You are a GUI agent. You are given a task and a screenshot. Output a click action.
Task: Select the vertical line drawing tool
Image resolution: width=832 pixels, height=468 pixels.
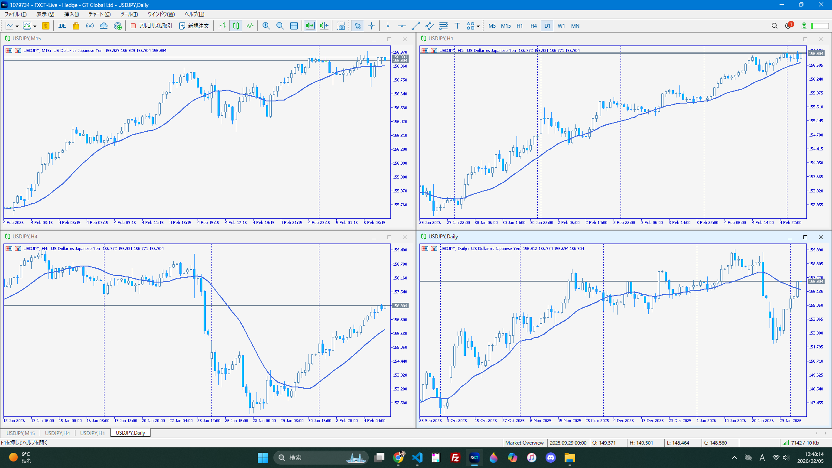pyautogui.click(x=388, y=26)
